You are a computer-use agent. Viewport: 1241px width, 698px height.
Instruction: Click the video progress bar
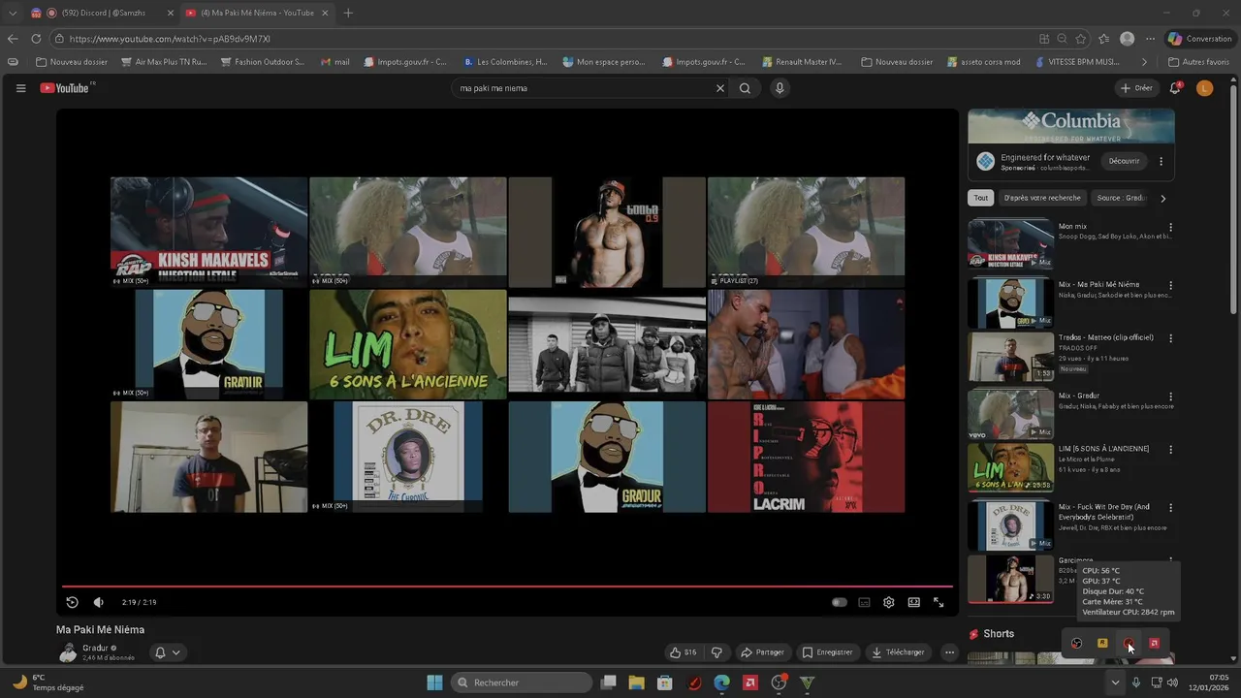click(x=507, y=586)
